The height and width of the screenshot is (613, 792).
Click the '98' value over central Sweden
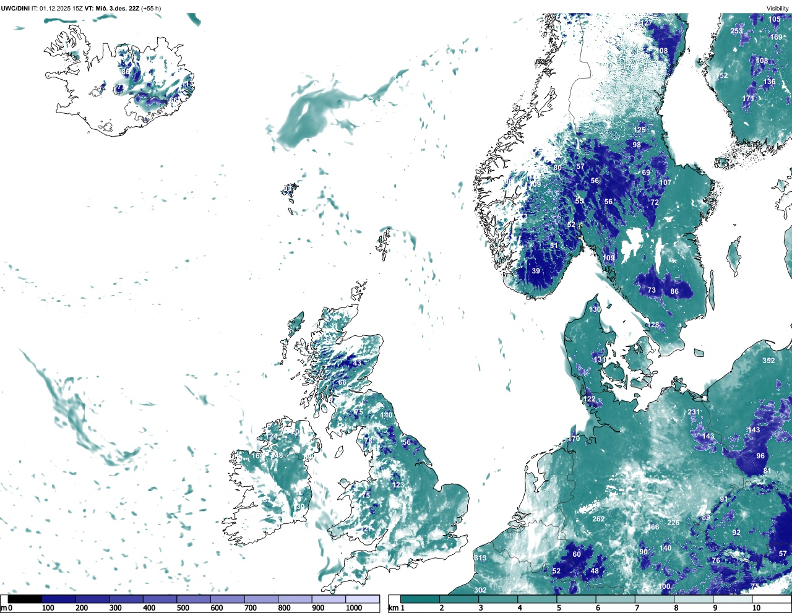coord(637,145)
